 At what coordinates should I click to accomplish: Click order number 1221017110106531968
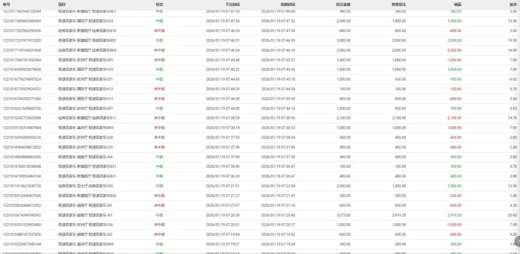coord(29,50)
